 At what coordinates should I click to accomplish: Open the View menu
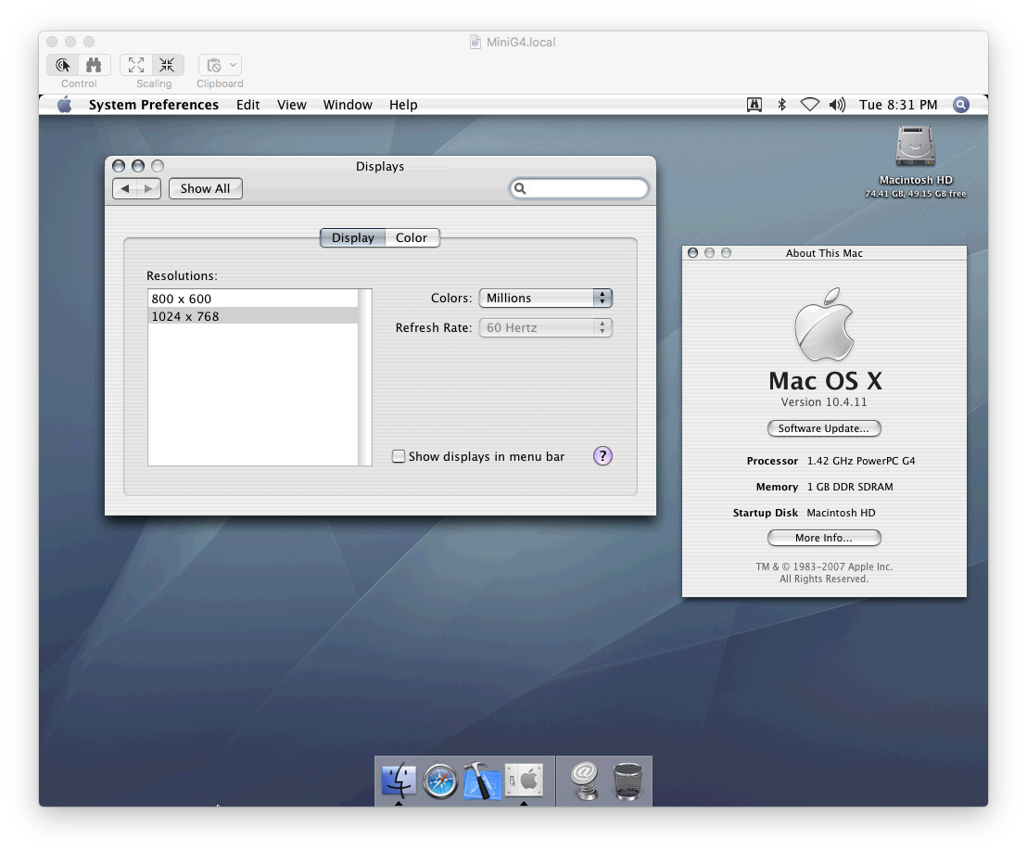coord(291,105)
